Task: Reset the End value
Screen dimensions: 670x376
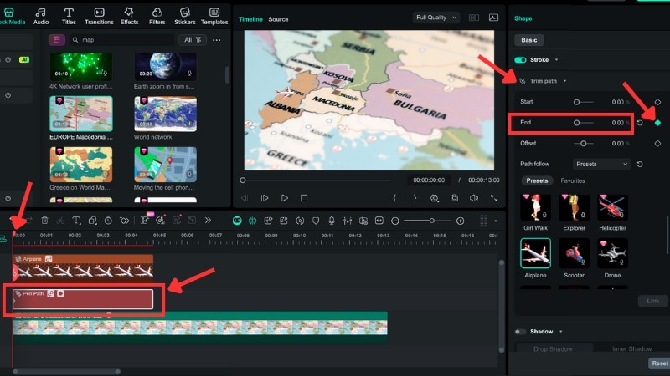Action: click(x=640, y=123)
